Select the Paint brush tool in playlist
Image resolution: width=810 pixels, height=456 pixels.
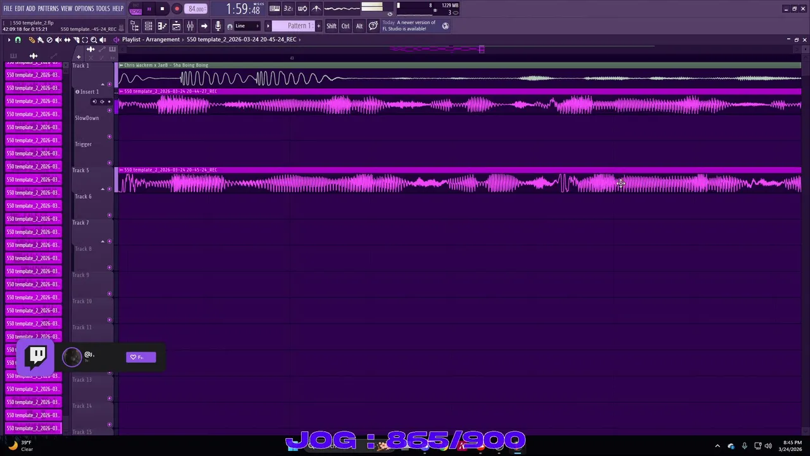(40, 40)
